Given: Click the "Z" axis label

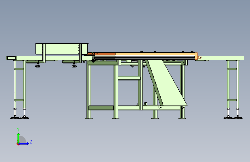Looking at the screenshot, I should 31,142.
